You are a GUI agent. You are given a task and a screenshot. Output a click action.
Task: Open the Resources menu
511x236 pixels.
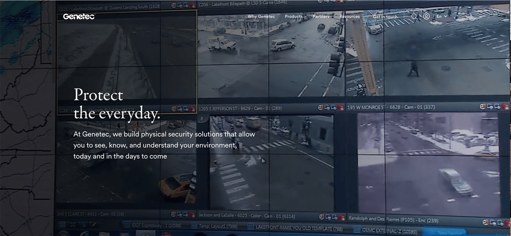pyautogui.click(x=350, y=16)
